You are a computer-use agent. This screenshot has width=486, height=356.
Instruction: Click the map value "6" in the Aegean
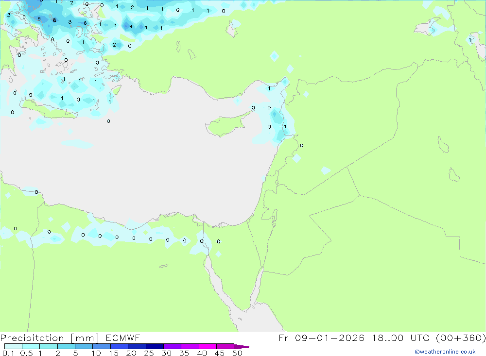pos(85,23)
